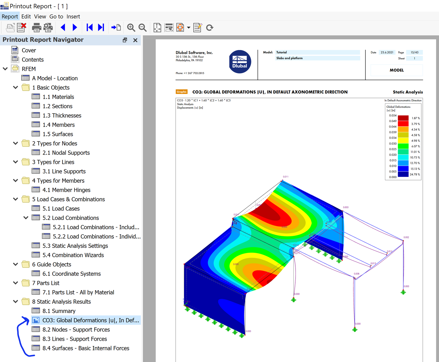Delete the printout report via red X icon
The height and width of the screenshot is (362, 439).
click(x=22, y=28)
